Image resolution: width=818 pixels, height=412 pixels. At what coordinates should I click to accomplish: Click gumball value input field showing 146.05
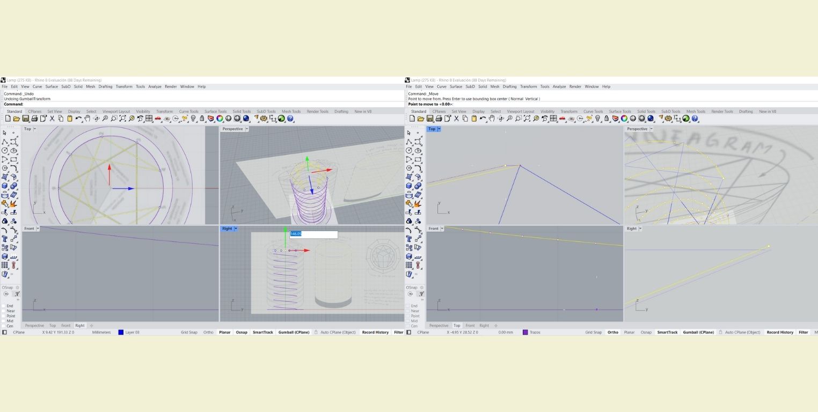[x=313, y=234]
